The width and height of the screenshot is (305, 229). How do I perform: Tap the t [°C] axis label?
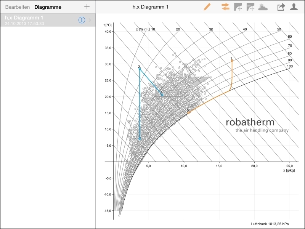coord(108,25)
